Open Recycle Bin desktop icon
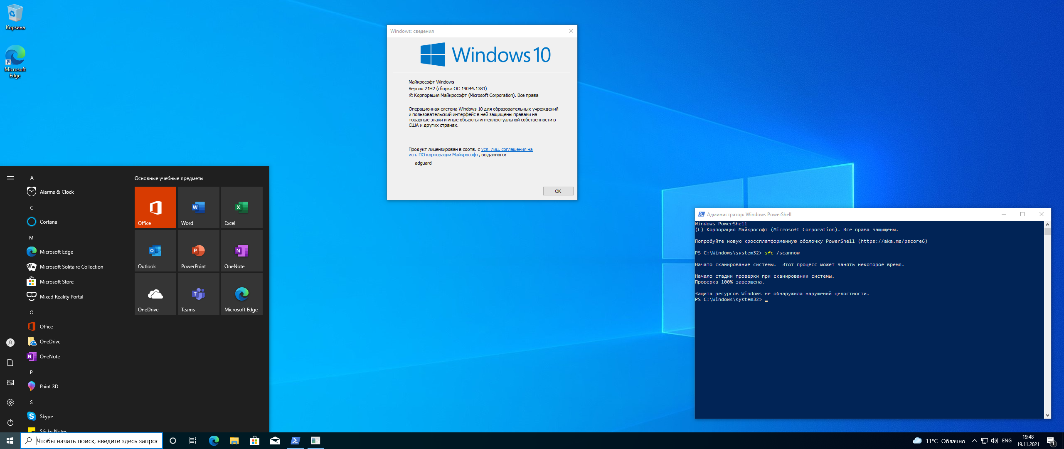Screen dimensions: 1064x449 (x=15, y=17)
